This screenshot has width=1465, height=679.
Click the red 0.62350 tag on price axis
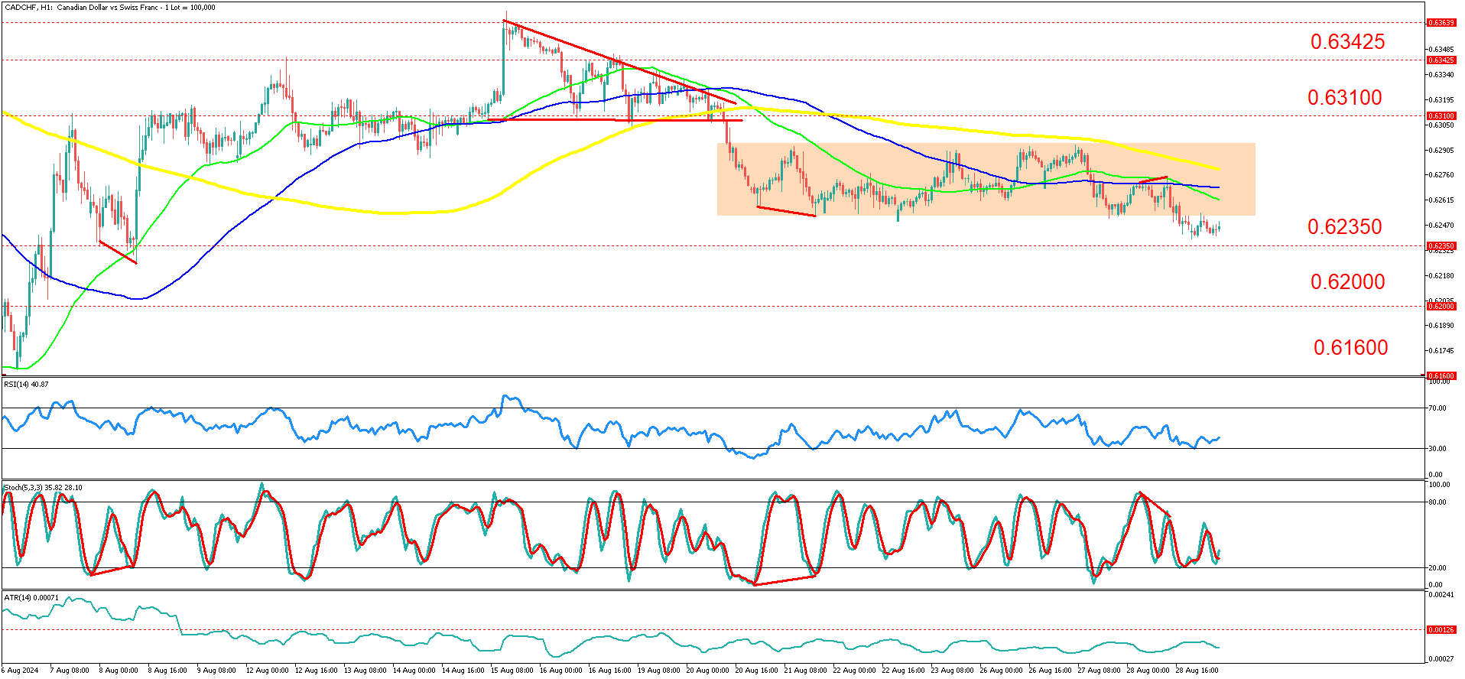coord(1441,246)
